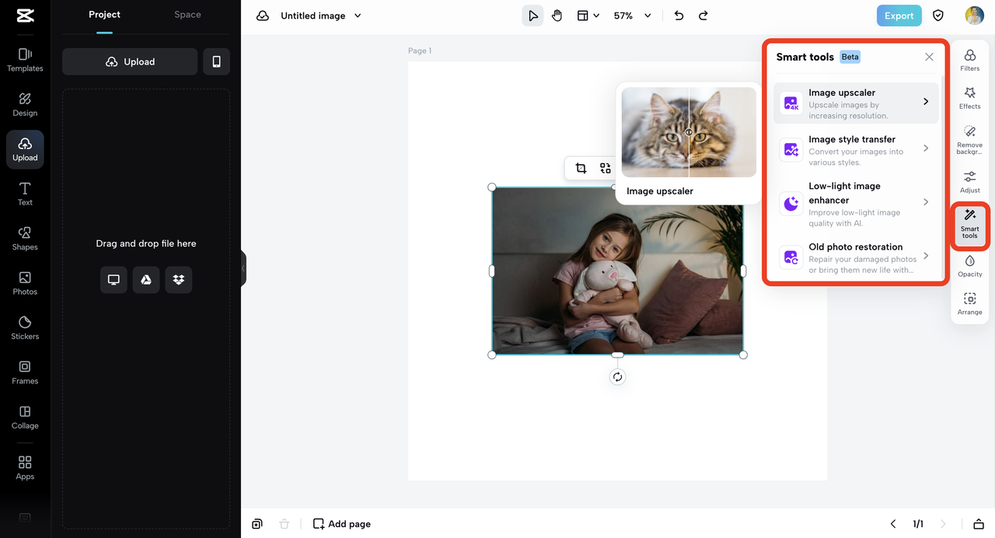The height and width of the screenshot is (538, 995).
Task: Upload from Google Drive icon
Action: click(146, 280)
